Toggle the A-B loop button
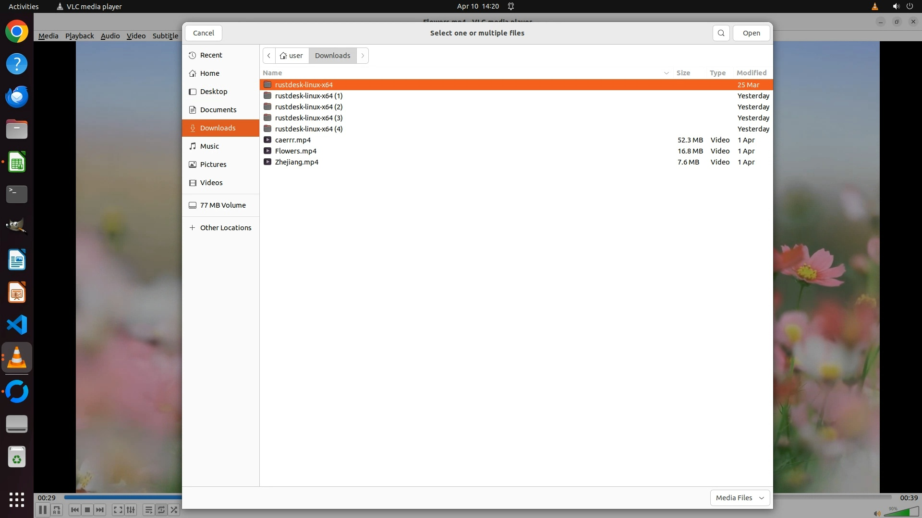The height and width of the screenshot is (518, 922). coord(57,510)
